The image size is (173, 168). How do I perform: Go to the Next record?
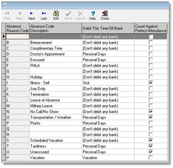tap(31, 13)
